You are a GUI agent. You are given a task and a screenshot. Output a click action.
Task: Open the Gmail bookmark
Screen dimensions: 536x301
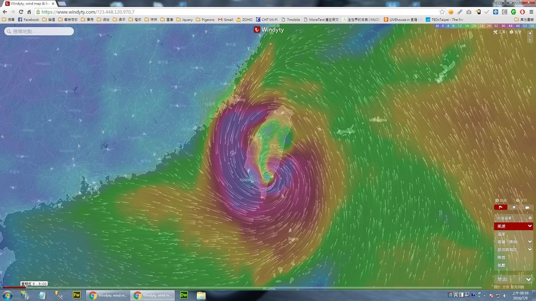(226, 20)
